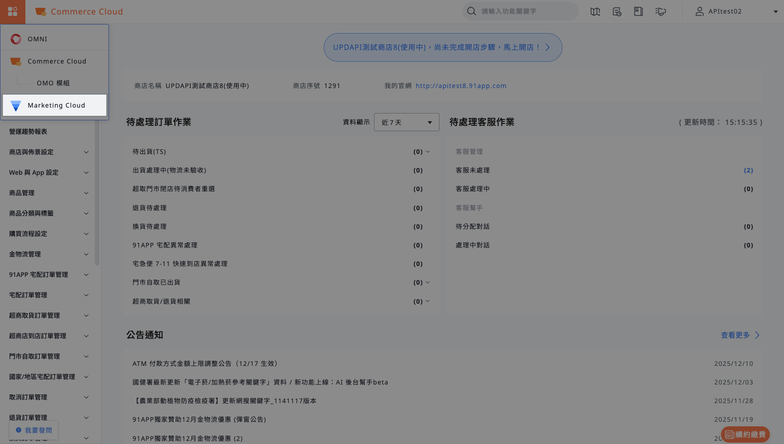Screen dimensions: 784x444
Task: Select OMO 模組 in the product menu
Action: (x=54, y=83)
